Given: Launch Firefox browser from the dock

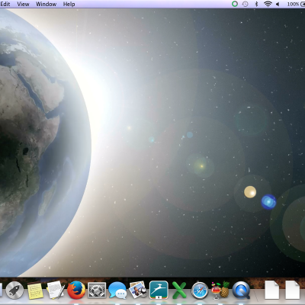Looking at the screenshot, I should tap(76, 290).
